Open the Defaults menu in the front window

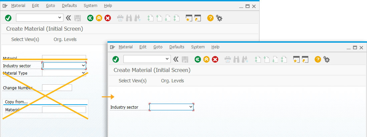click(177, 47)
